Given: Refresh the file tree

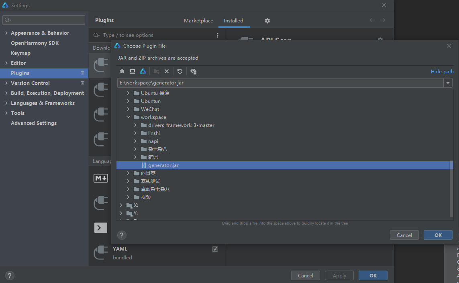Looking at the screenshot, I should pos(180,71).
